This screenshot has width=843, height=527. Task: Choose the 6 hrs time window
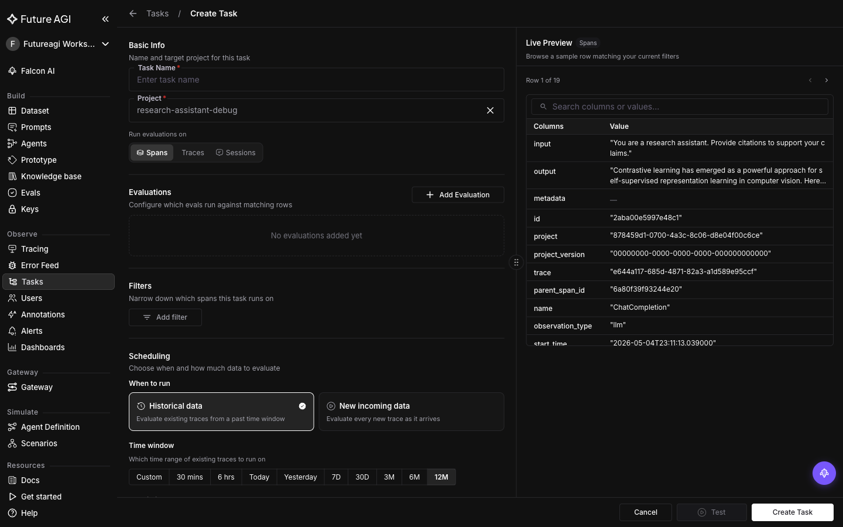[226, 477]
